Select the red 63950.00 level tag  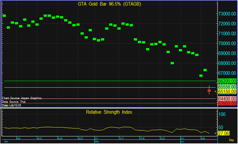click(227, 103)
